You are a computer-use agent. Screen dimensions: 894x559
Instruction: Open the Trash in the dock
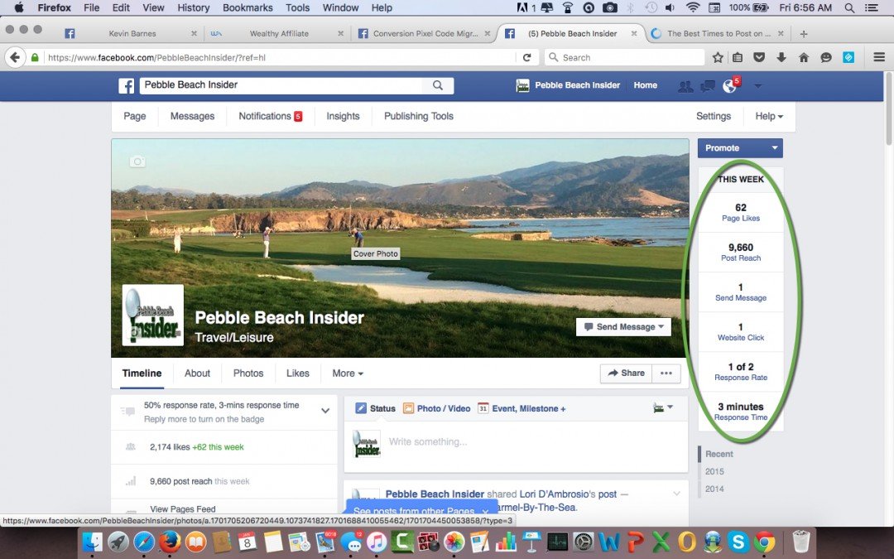(x=800, y=542)
